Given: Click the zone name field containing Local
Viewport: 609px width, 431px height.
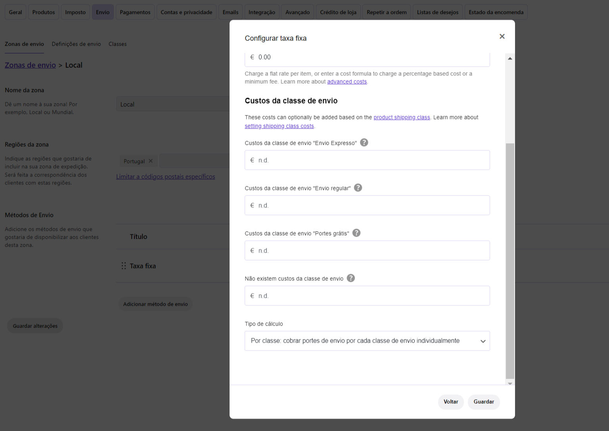Looking at the screenshot, I should [x=173, y=104].
